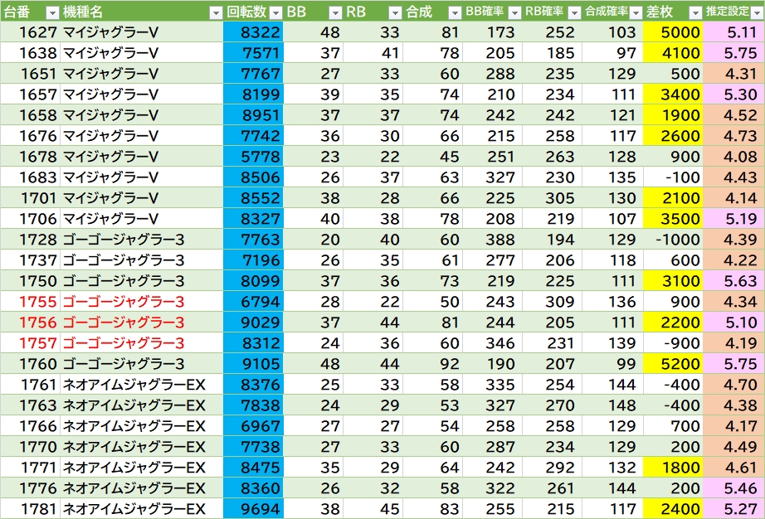Screen dimensions: 765x519
Task: Select machine number cell 1776
Action: [x=30, y=487]
